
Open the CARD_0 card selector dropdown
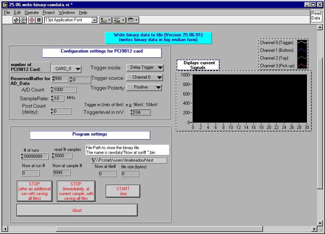coord(66,69)
